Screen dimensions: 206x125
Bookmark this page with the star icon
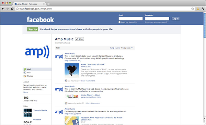[193, 9]
